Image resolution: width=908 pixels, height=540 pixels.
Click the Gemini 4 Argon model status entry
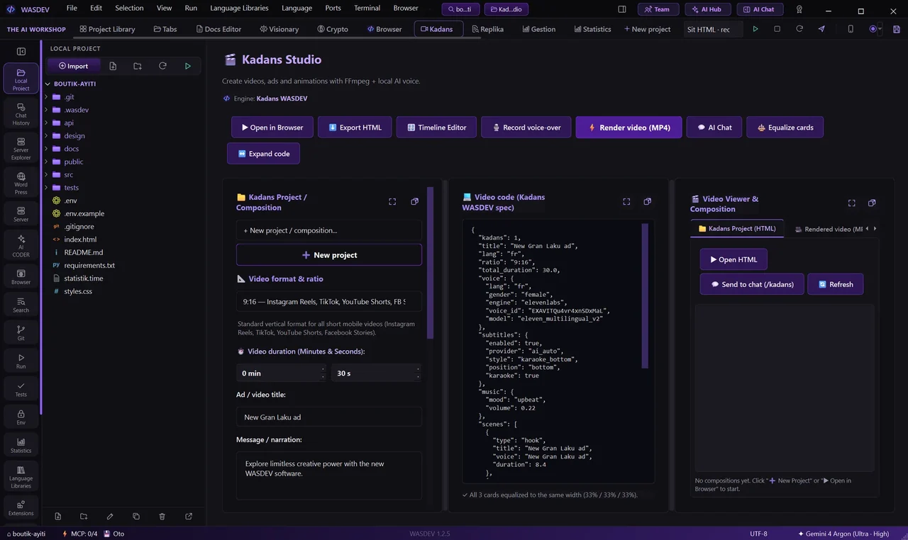[x=843, y=534]
